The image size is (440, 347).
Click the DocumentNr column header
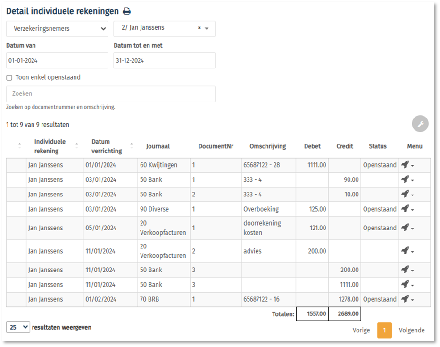coord(216,146)
